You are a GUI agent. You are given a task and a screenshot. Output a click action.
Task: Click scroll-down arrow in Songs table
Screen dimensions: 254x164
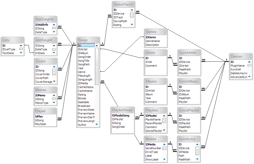97,125
